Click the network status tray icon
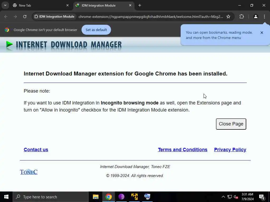 coord(230,197)
